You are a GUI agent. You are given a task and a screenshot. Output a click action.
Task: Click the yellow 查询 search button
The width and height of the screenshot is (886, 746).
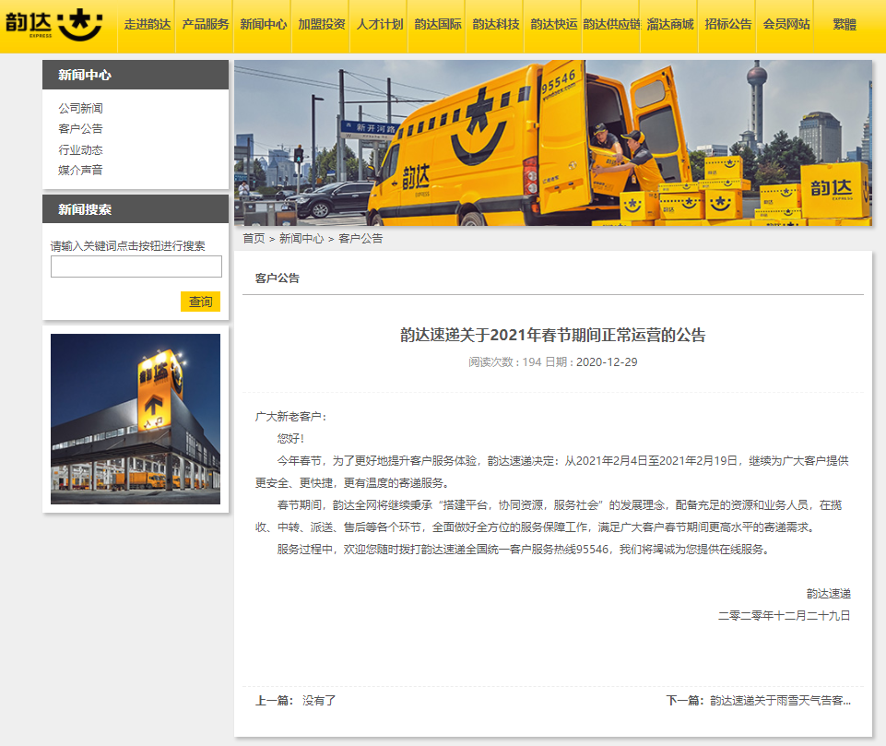(x=201, y=302)
